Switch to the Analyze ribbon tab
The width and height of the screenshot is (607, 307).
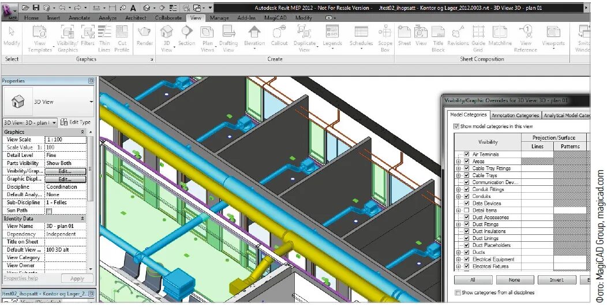coord(108,18)
